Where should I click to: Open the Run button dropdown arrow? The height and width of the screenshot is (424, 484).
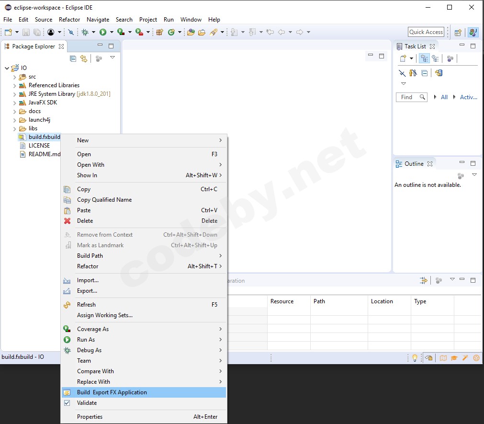point(112,32)
